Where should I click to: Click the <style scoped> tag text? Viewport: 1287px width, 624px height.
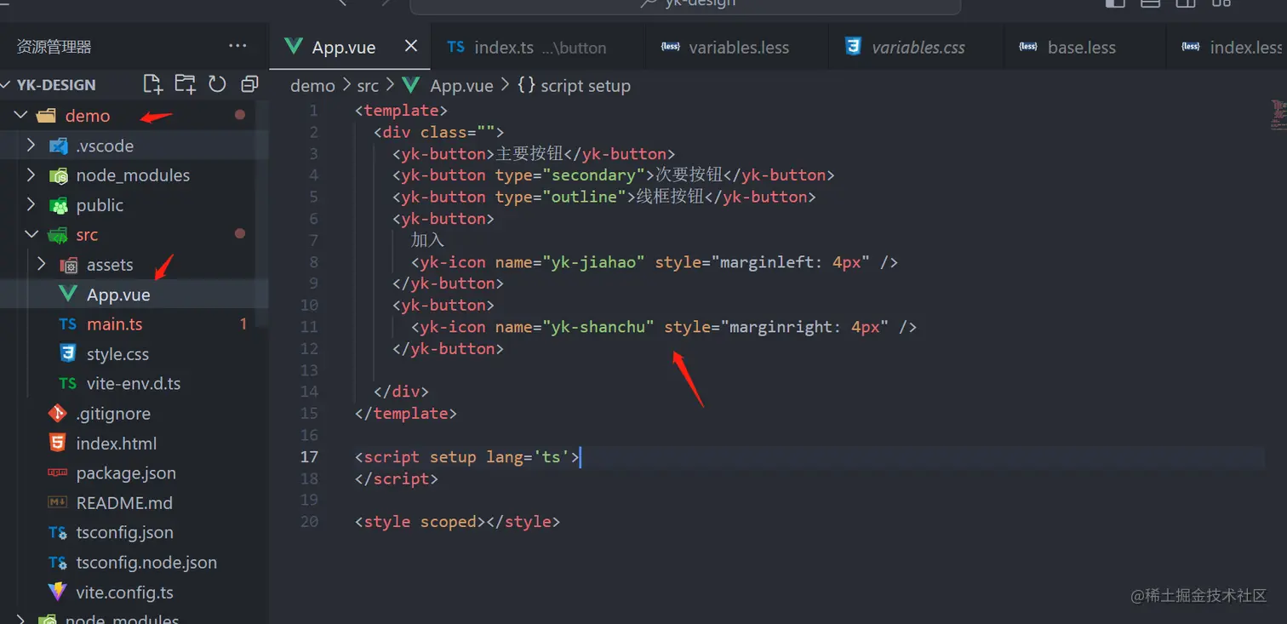pos(420,521)
